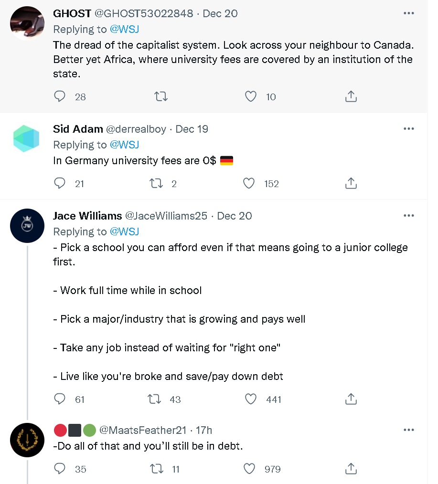The height and width of the screenshot is (484, 438).
Task: Like MaatsFeather21's reply with 979 likes
Action: pyautogui.click(x=250, y=469)
